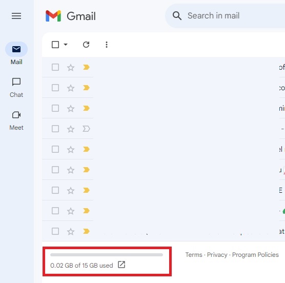Select the last email's checkbox
The height and width of the screenshot is (283, 285).
[55, 231]
